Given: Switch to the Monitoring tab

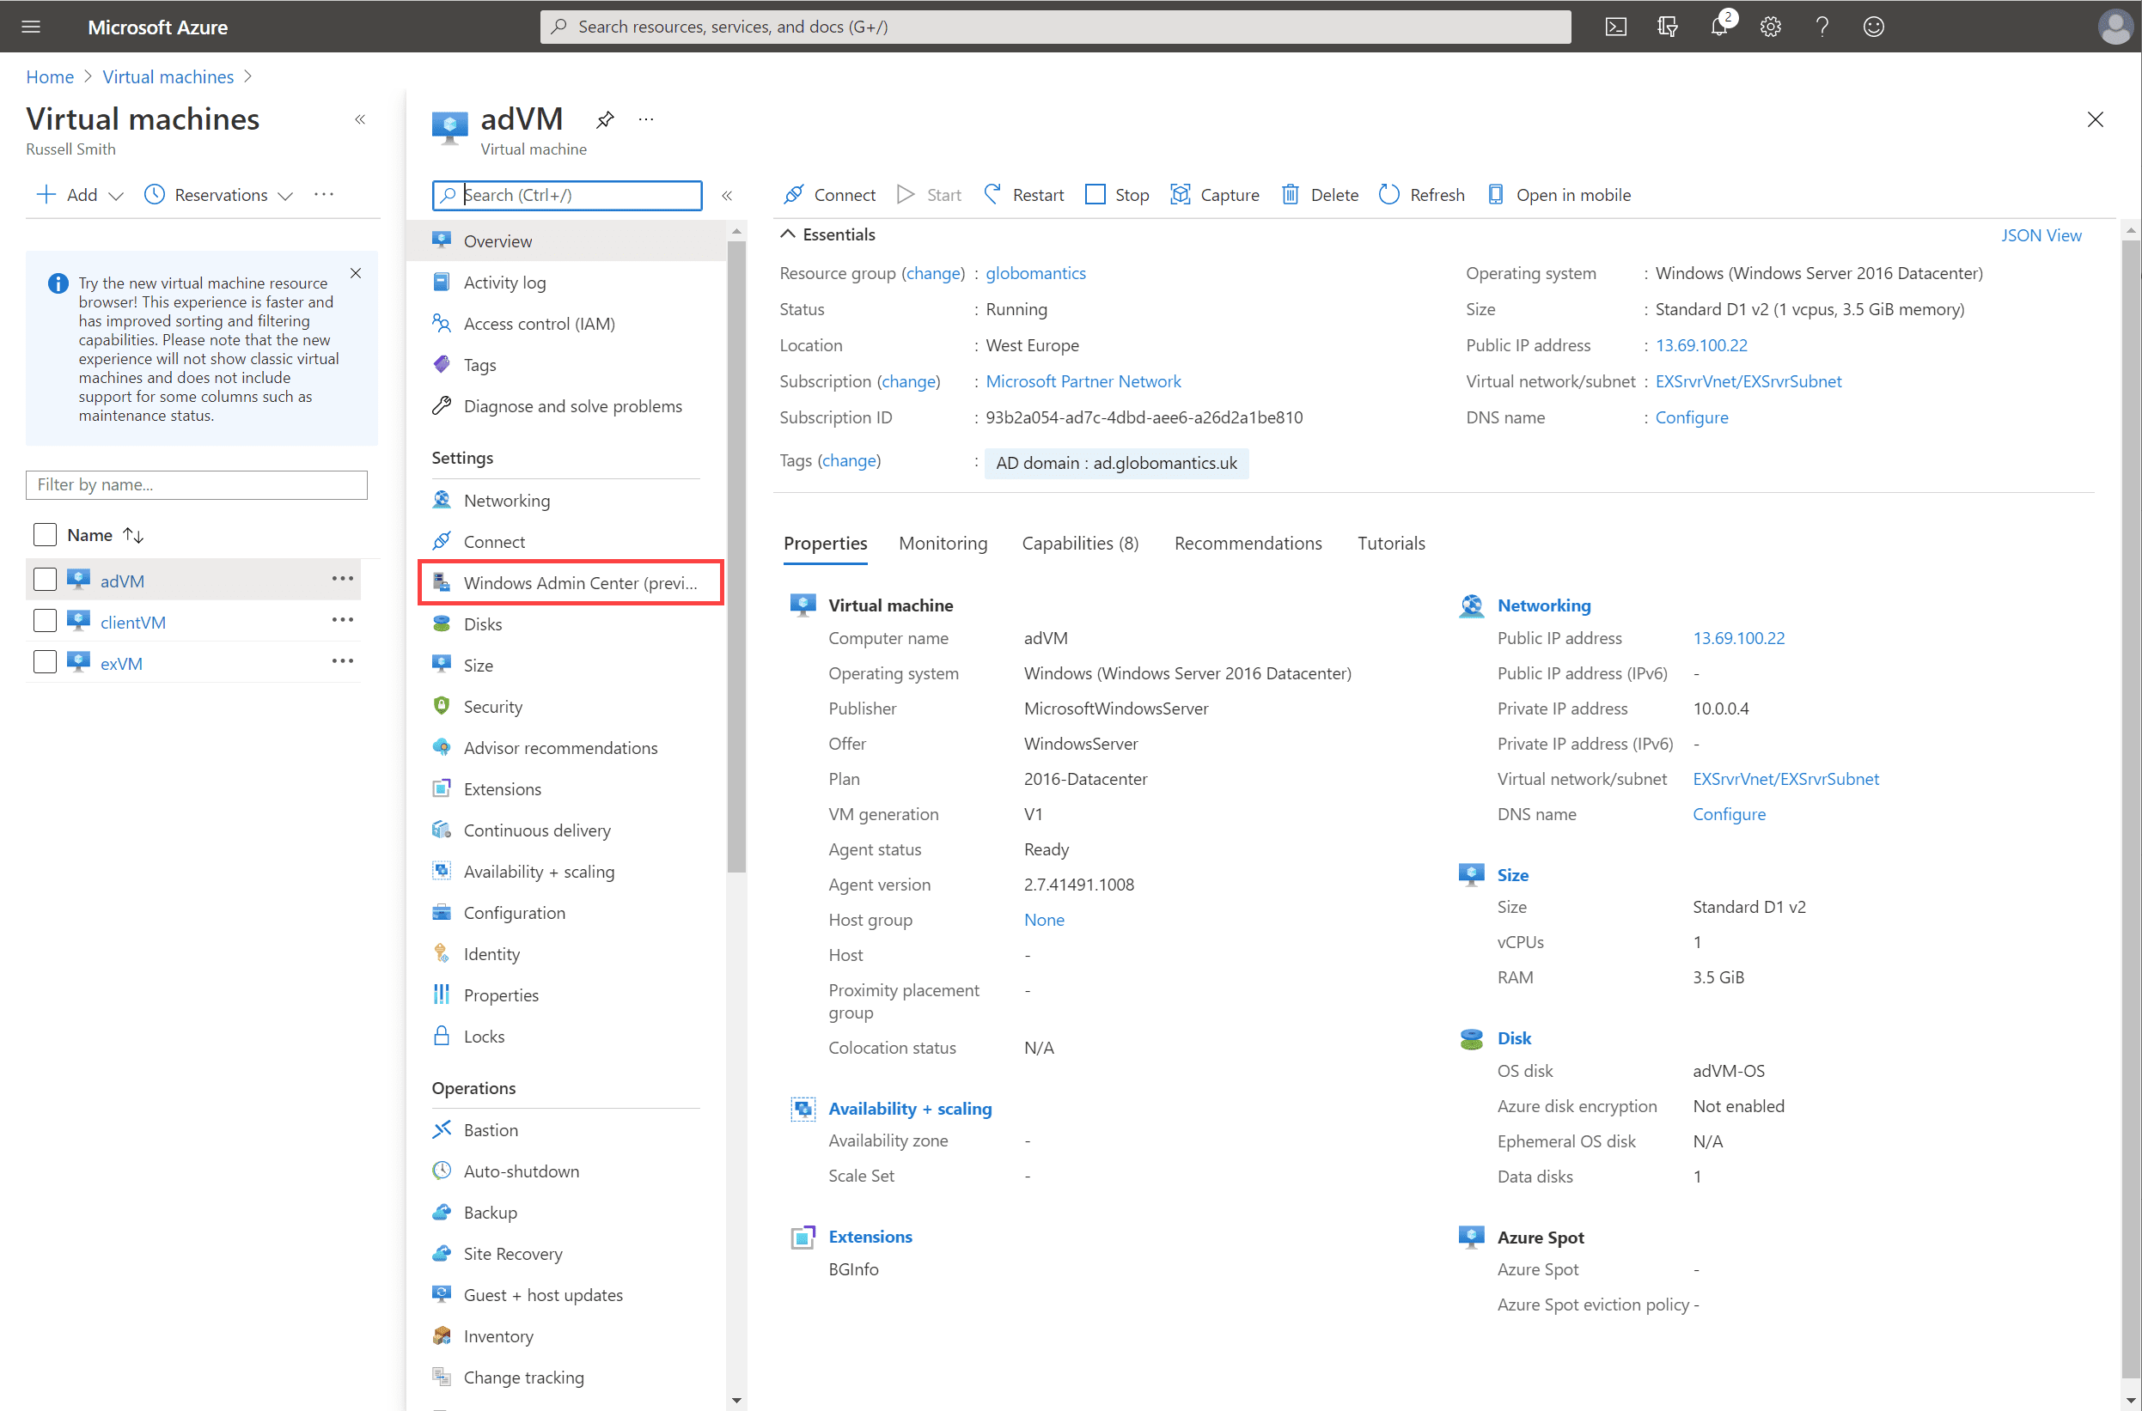Looking at the screenshot, I should [x=943, y=543].
